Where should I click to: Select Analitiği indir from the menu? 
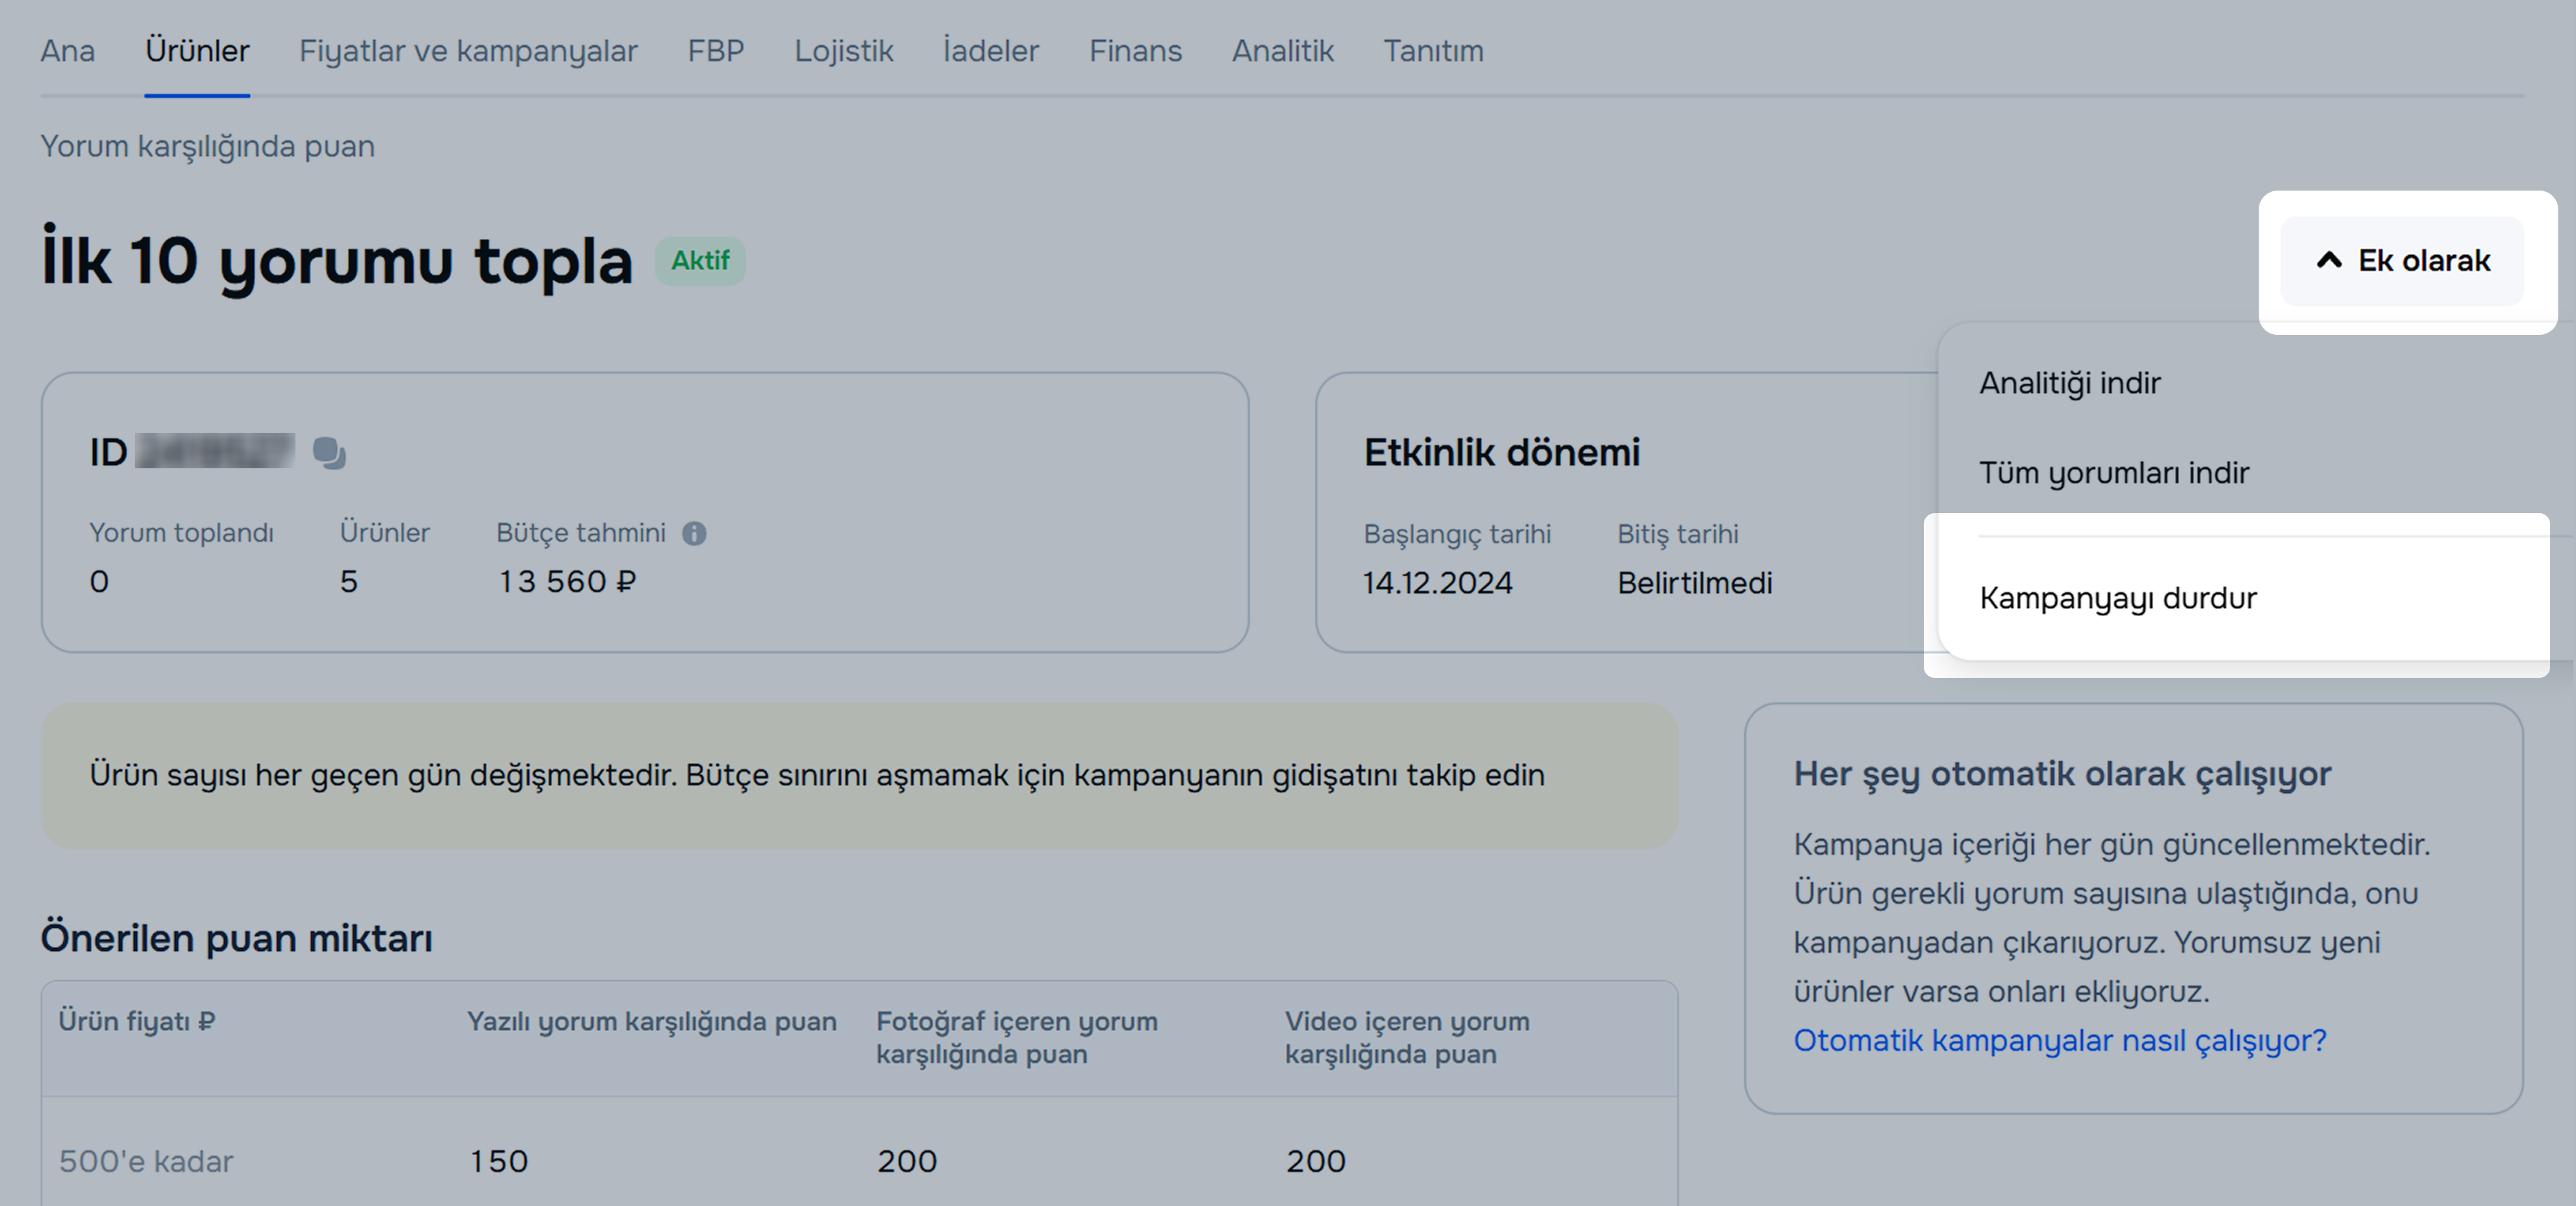click(2069, 383)
